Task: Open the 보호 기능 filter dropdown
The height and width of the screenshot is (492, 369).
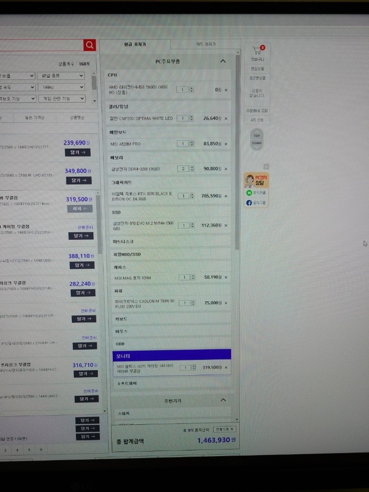Action: point(18,98)
